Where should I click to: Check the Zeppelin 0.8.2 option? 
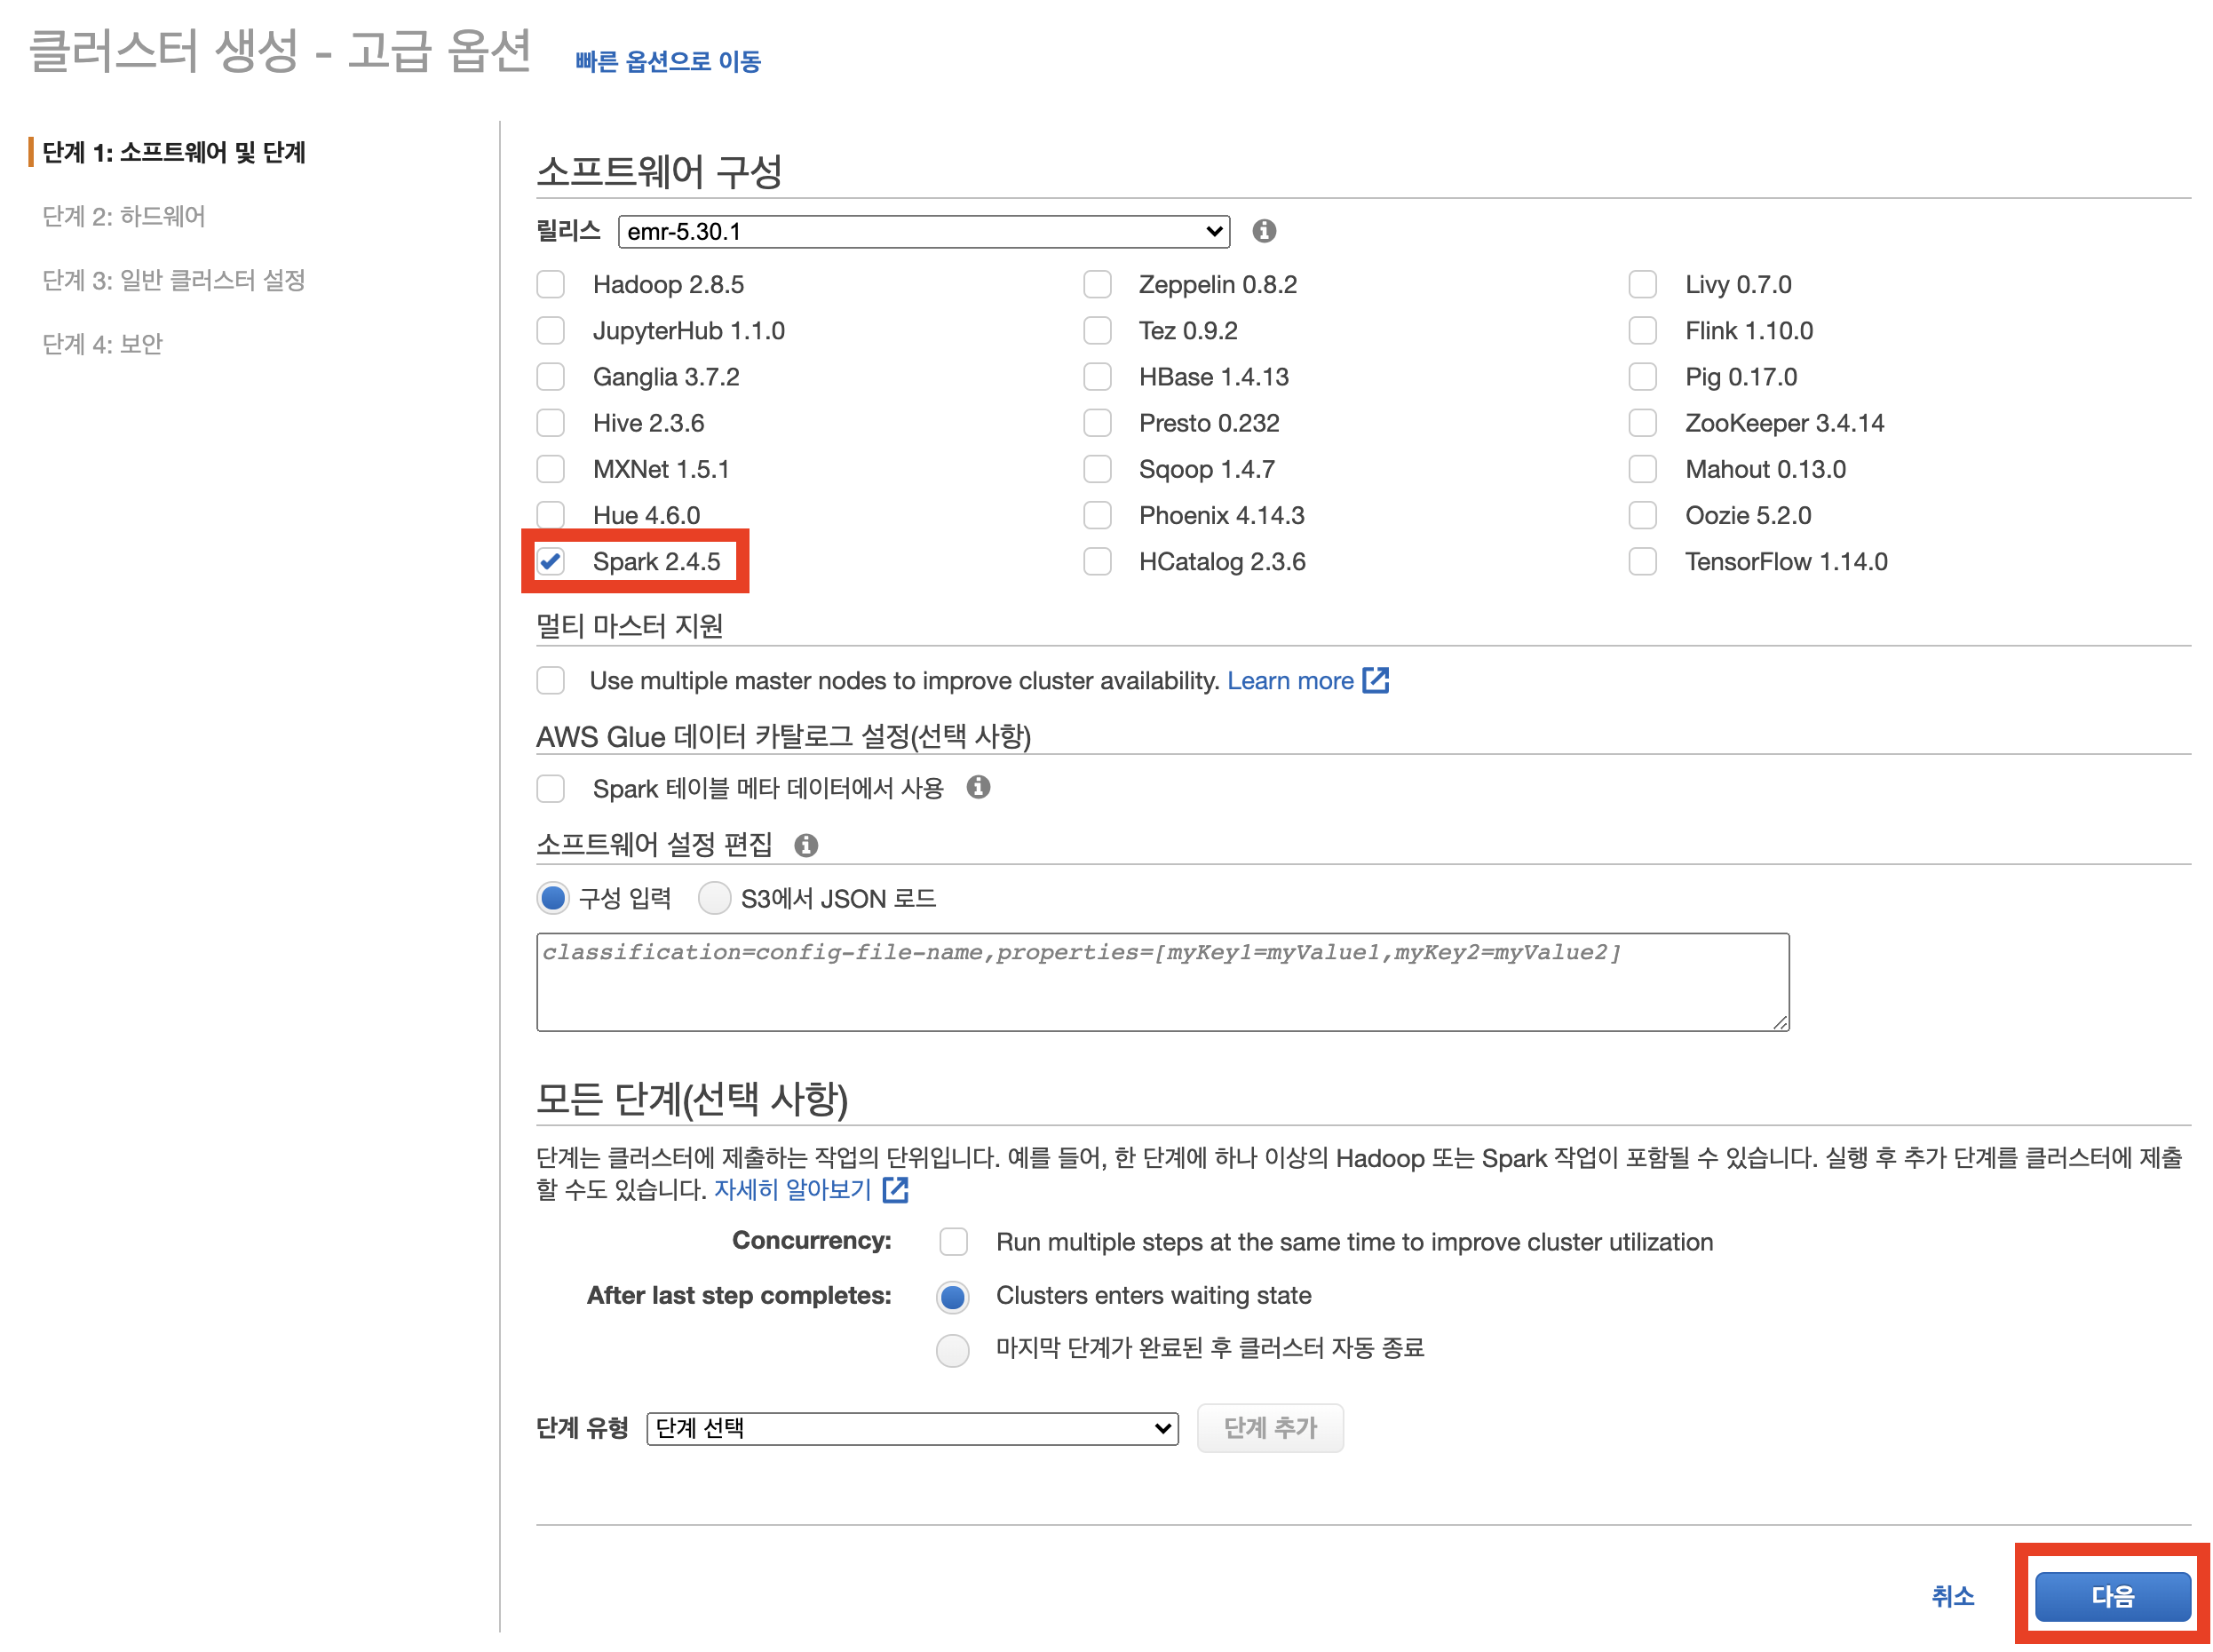(1097, 284)
